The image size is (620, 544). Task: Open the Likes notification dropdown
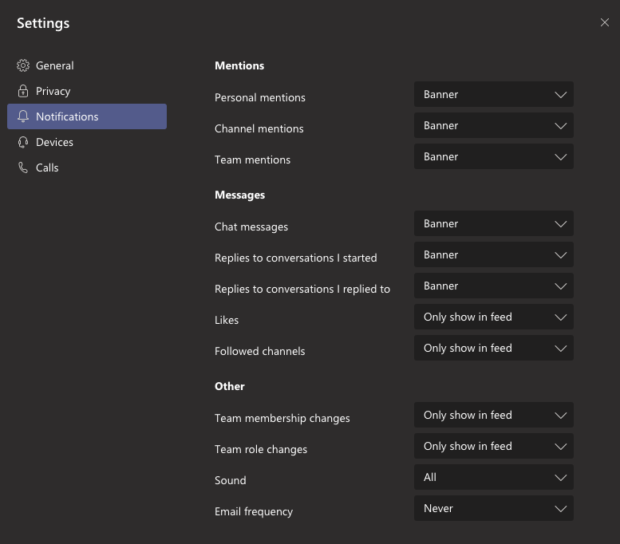click(493, 317)
